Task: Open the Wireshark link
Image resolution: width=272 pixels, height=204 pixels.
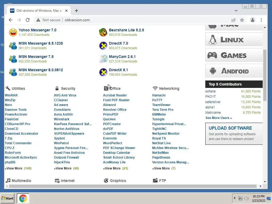Action: 62,119
